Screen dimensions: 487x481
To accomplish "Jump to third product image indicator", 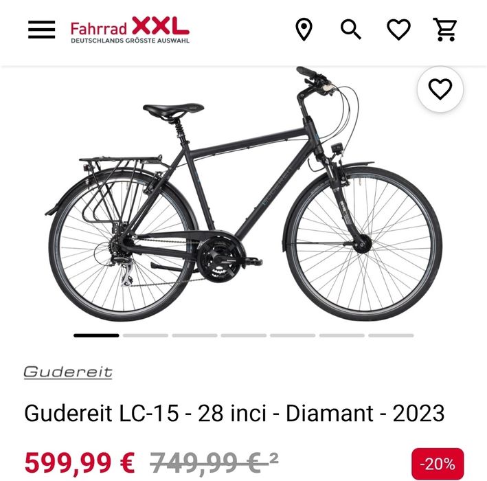I will coord(194,335).
